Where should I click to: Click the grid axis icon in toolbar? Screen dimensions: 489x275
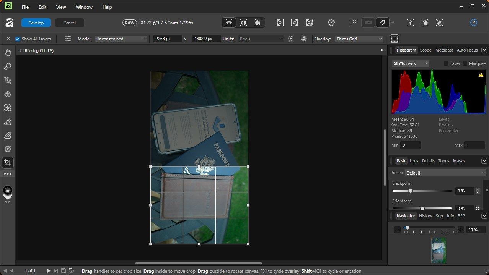click(354, 23)
